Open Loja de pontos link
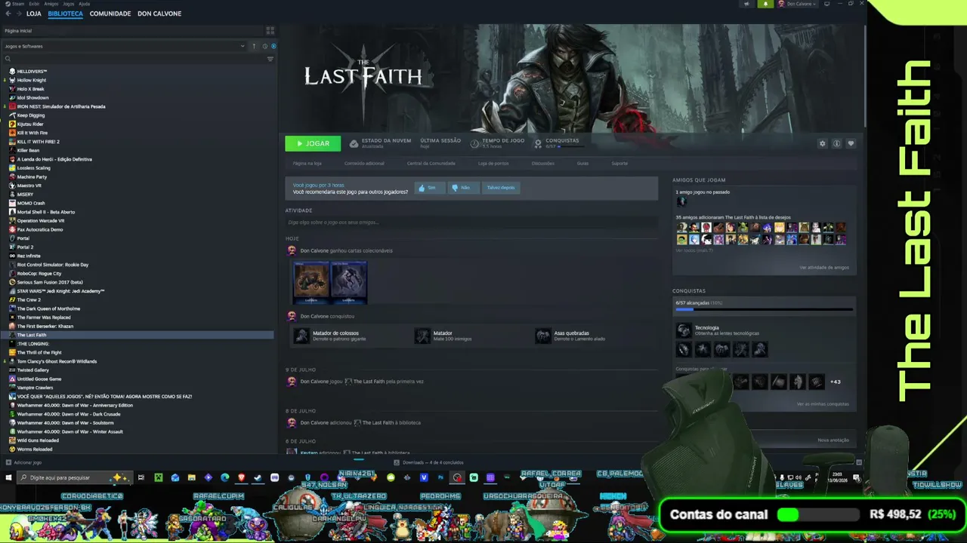The width and height of the screenshot is (967, 543). (493, 163)
